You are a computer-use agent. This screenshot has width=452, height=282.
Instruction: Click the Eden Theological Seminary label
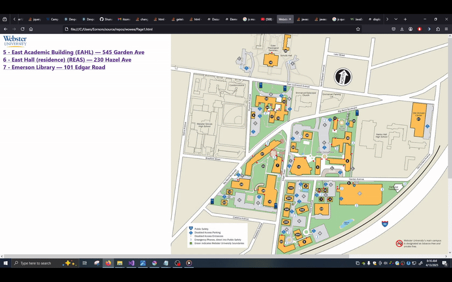[273, 48]
